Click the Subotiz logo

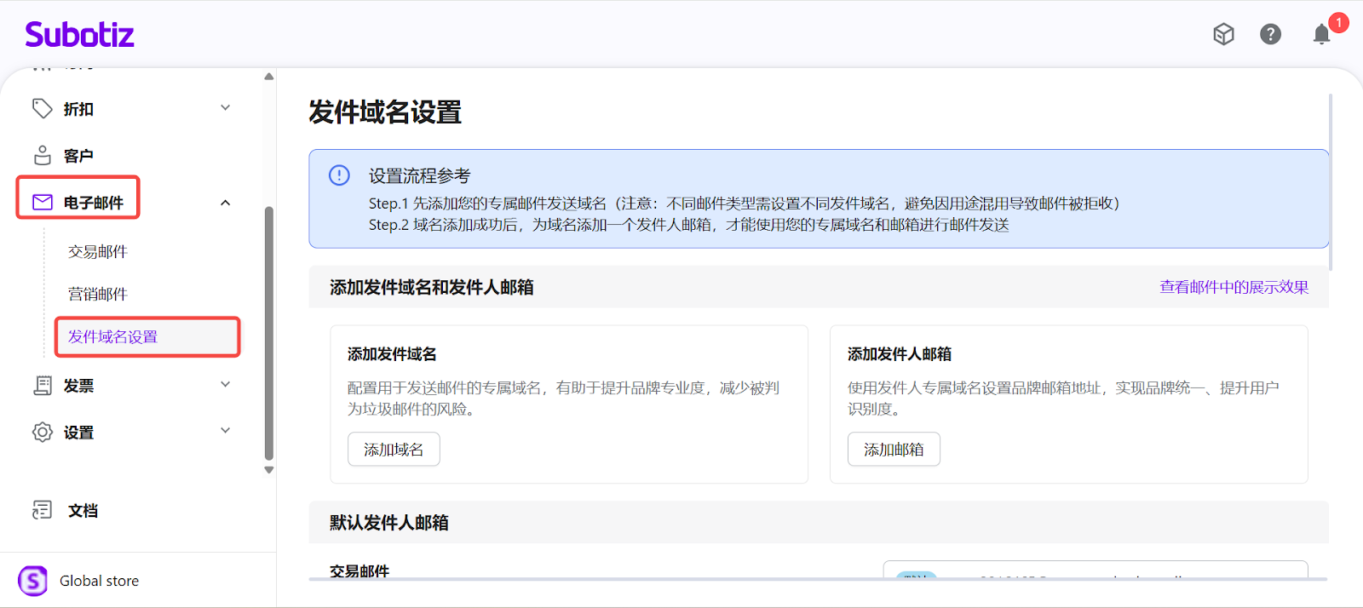coord(79,35)
